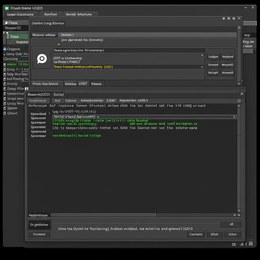Open the 'Onnenaepoit' sub-tab
260x260 pixels.
[x=38, y=101]
